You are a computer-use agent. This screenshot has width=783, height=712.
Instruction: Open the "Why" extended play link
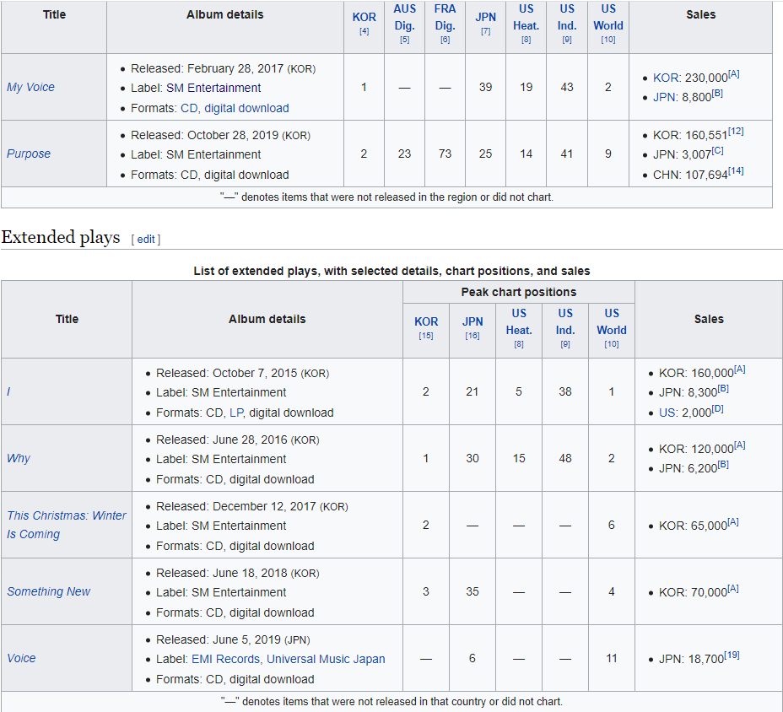(19, 458)
